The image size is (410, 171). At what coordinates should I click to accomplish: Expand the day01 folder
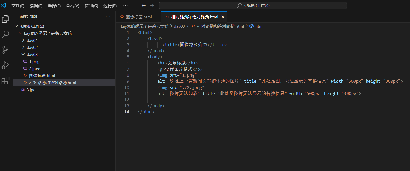[x=32, y=40]
